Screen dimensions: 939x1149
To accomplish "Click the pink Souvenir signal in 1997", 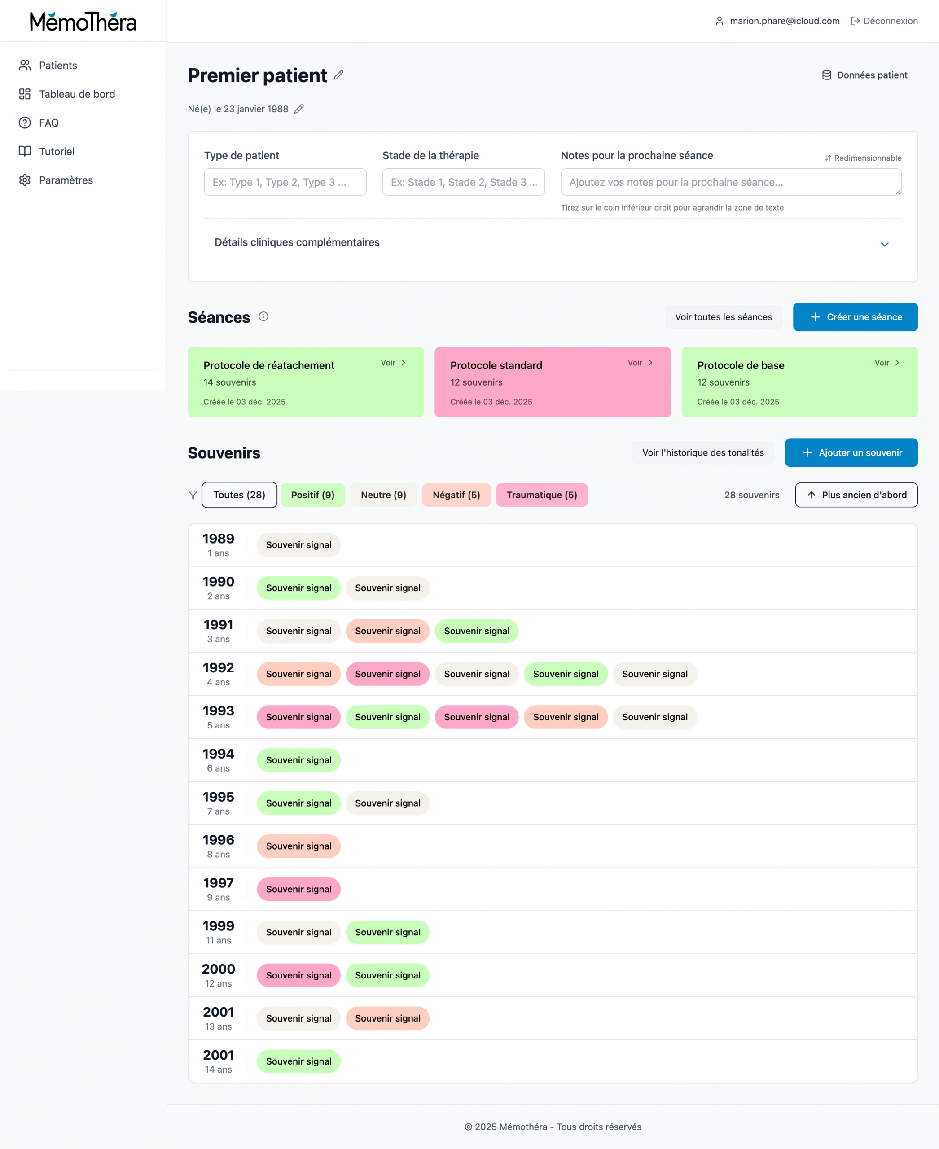I will (x=298, y=889).
